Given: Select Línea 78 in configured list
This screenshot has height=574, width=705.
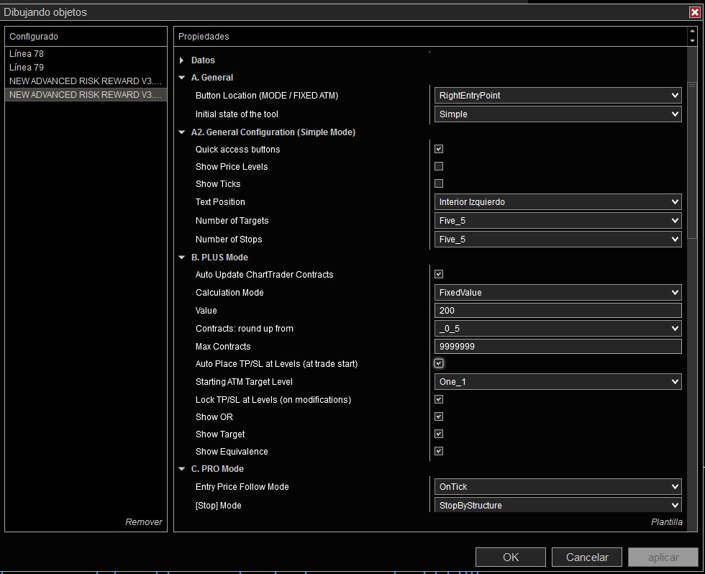Looking at the screenshot, I should pyautogui.click(x=27, y=54).
